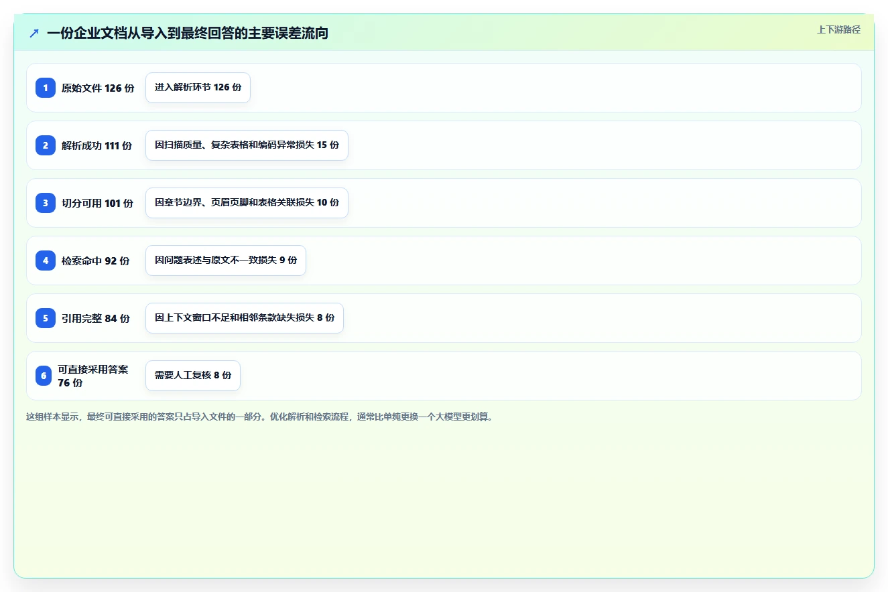Select the 引用完整 84 份 label
888x592 pixels.
click(95, 318)
